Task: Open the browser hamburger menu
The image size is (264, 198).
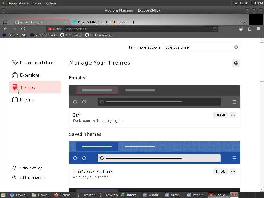Action: [258, 29]
